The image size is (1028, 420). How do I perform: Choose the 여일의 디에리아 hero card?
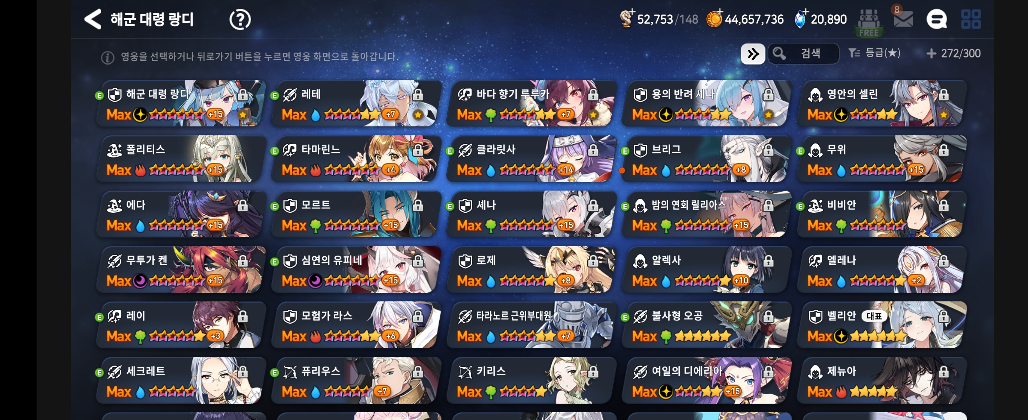(x=706, y=381)
